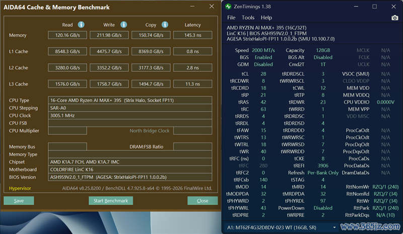Screen dimensions: 403x234
Task: Click the AMD RYZEN AI MAX+ 395 header line
Action: pyautogui.click(x=266, y=28)
